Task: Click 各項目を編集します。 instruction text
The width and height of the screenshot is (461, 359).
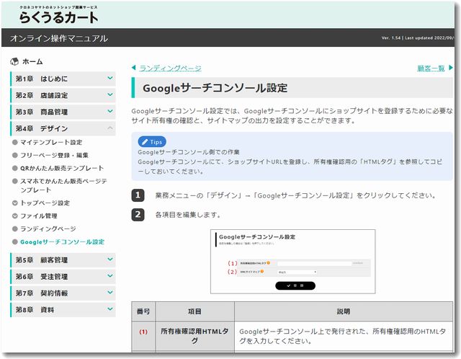Action: [x=188, y=215]
